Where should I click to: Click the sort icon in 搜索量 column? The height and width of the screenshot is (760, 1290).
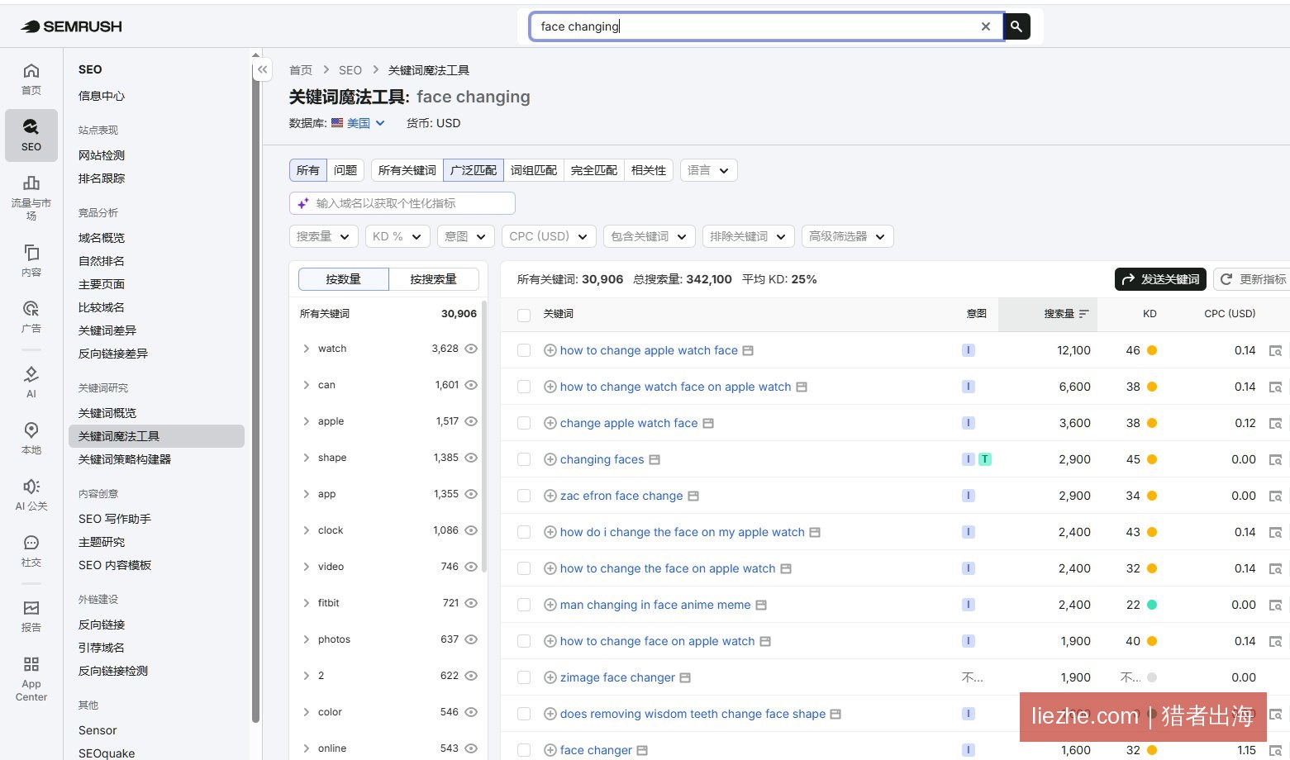tap(1083, 314)
